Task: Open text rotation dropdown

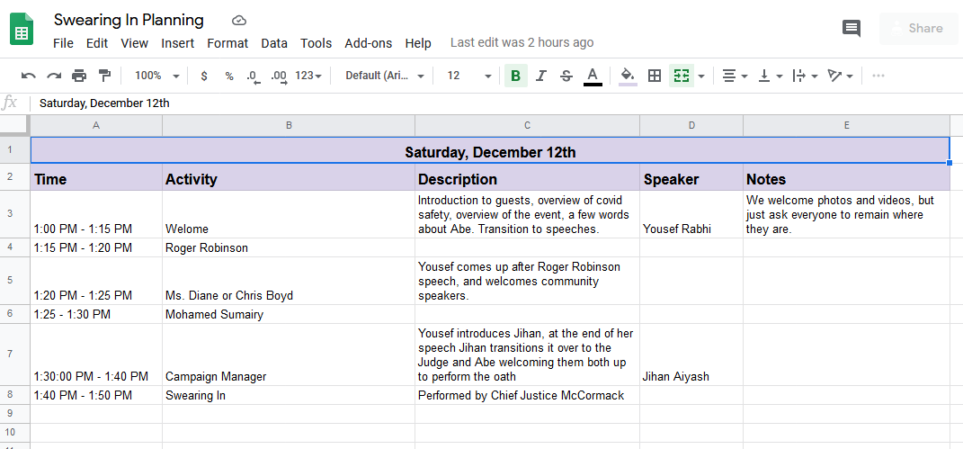Action: click(x=840, y=76)
